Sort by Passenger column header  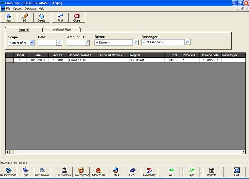(x=233, y=55)
